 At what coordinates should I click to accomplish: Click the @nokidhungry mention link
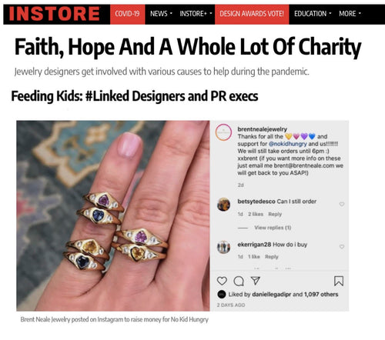click(x=287, y=144)
